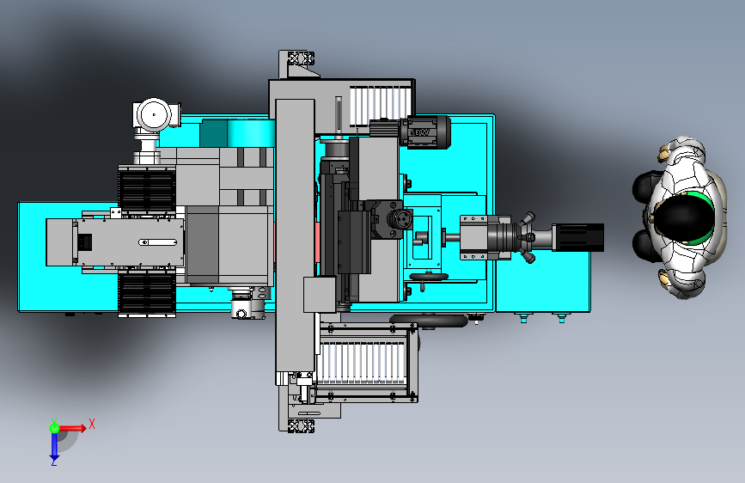Select the small gray square block on the beam
This screenshot has width=745, height=483.
pos(320,295)
